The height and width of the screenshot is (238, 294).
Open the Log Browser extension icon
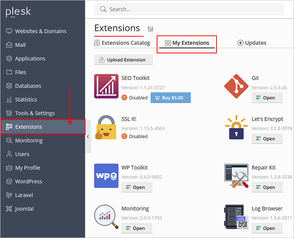coord(236,217)
